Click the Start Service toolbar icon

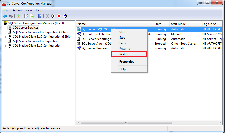48,16
